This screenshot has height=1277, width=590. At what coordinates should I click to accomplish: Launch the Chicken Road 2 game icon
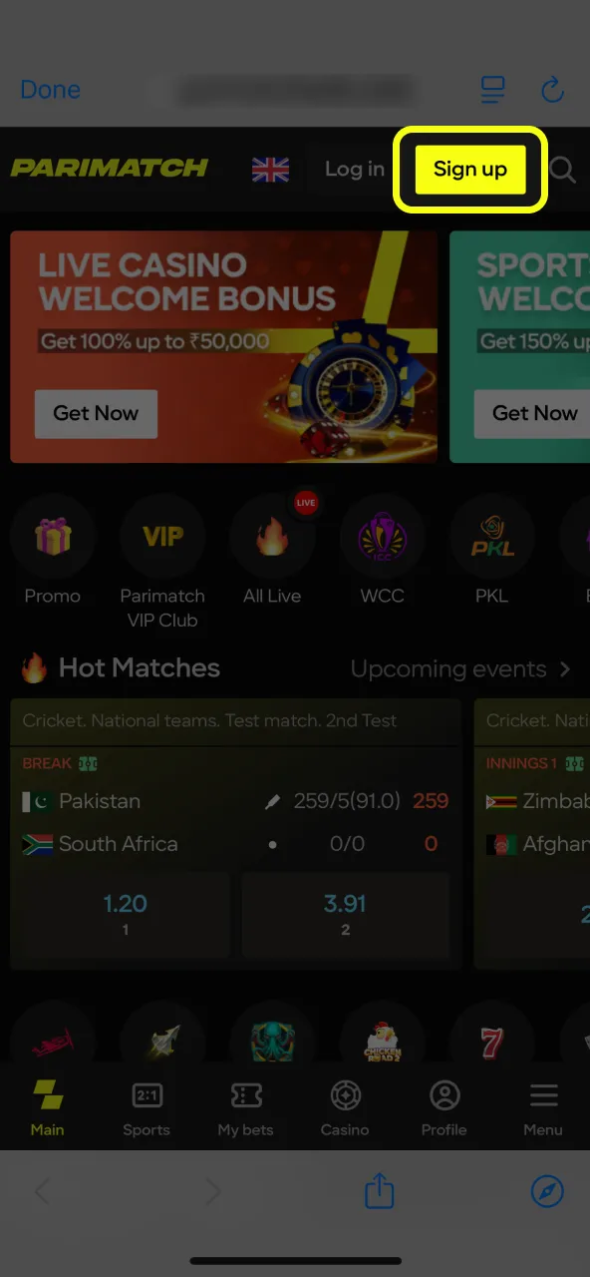[x=382, y=1043]
